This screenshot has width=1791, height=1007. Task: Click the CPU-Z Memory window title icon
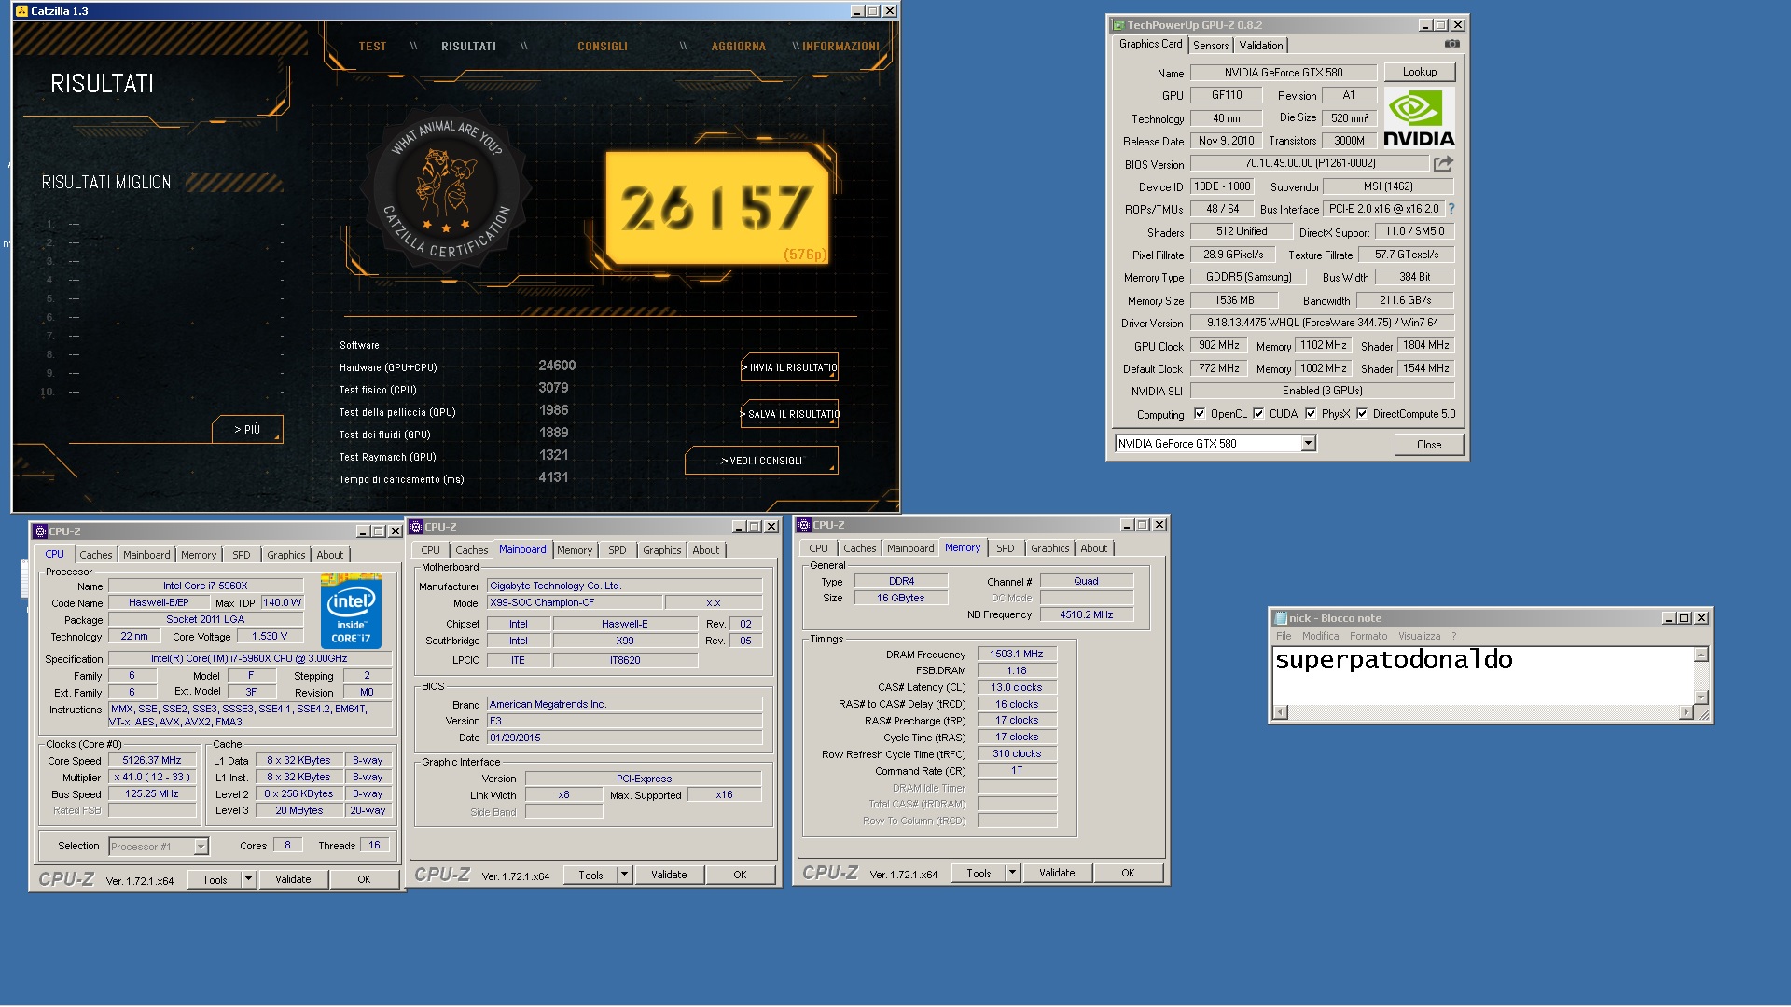[x=803, y=525]
